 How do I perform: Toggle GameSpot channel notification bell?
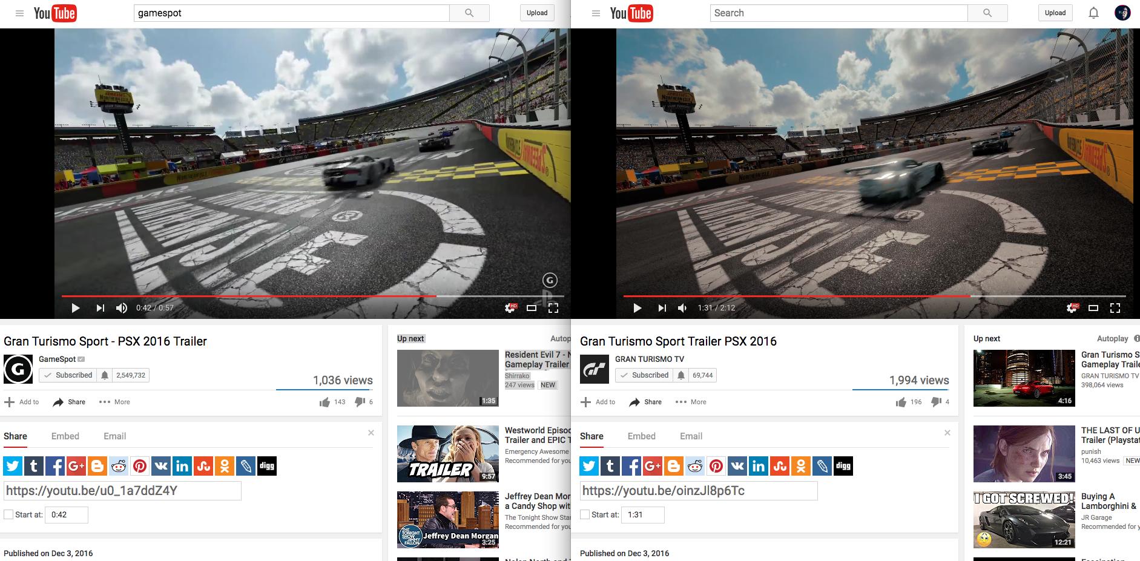click(105, 375)
